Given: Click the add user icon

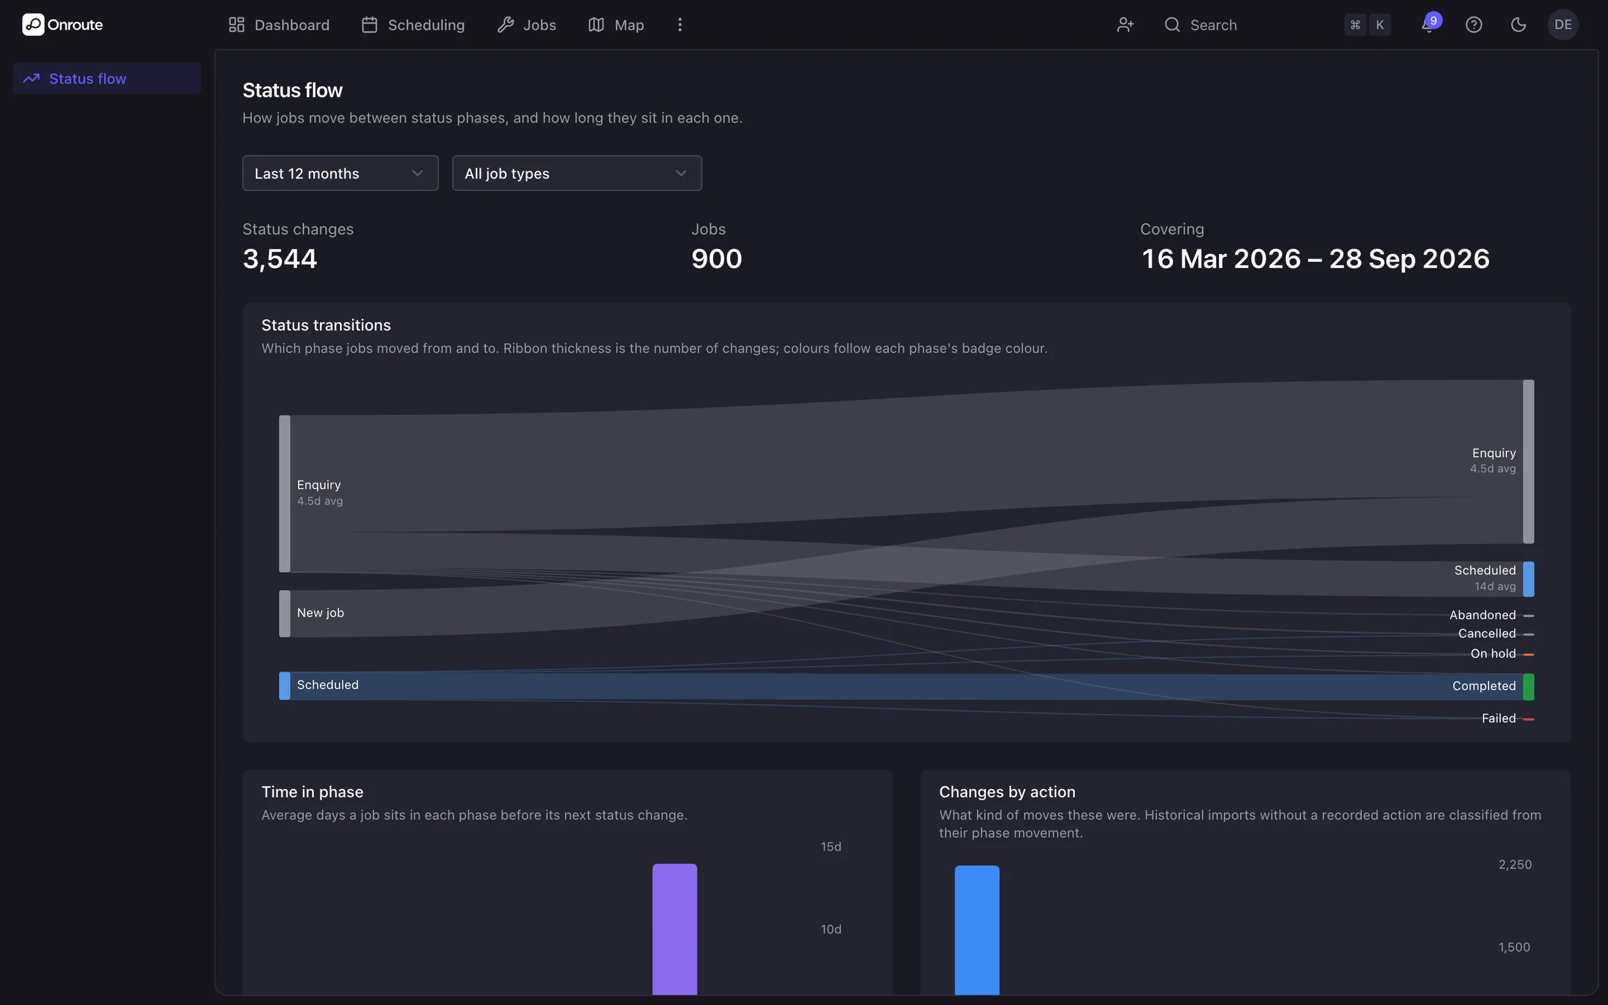Looking at the screenshot, I should [1125, 24].
